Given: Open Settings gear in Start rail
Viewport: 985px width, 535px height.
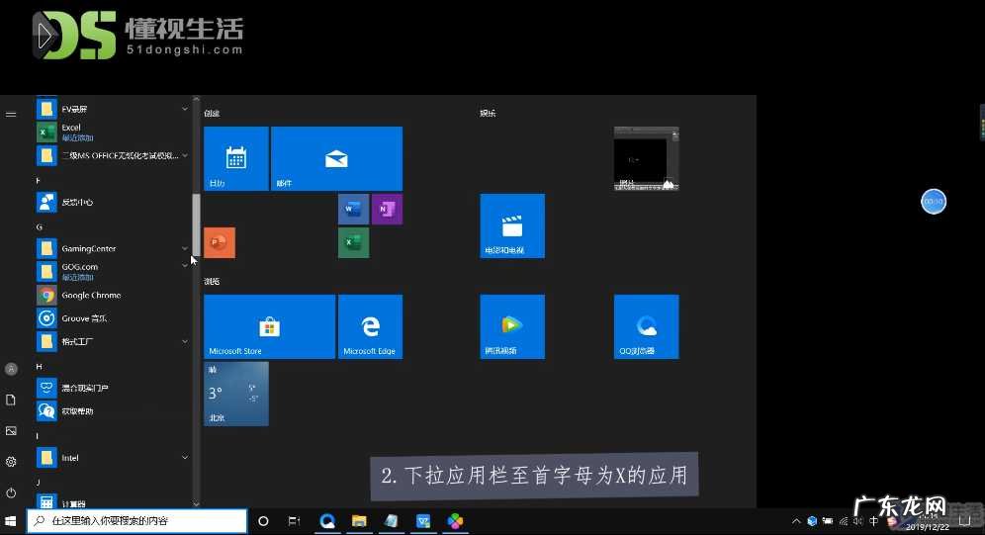Looking at the screenshot, I should [x=11, y=462].
